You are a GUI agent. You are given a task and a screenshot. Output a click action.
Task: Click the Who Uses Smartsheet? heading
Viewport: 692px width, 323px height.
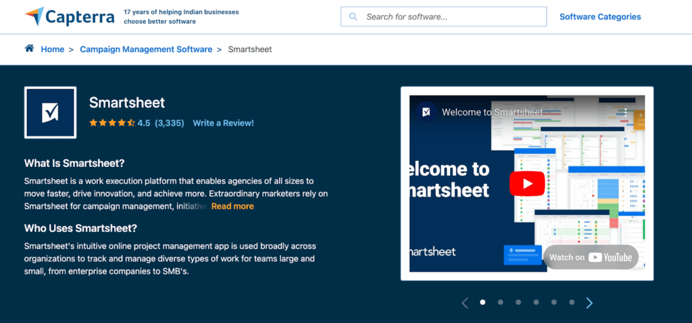coord(81,228)
